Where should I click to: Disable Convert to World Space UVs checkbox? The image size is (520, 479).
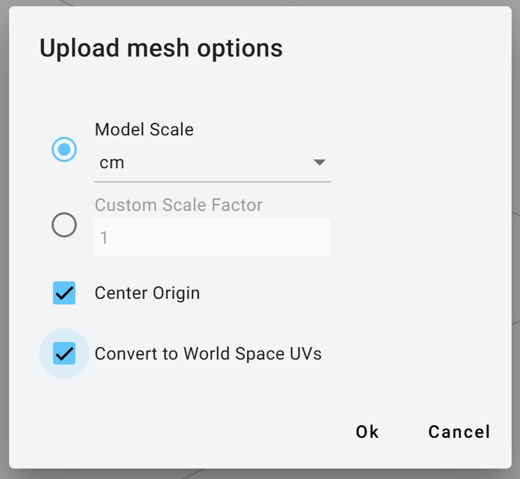click(x=64, y=353)
